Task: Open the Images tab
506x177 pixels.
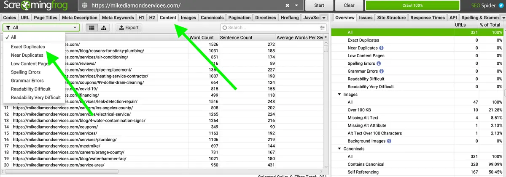Action: (188, 18)
